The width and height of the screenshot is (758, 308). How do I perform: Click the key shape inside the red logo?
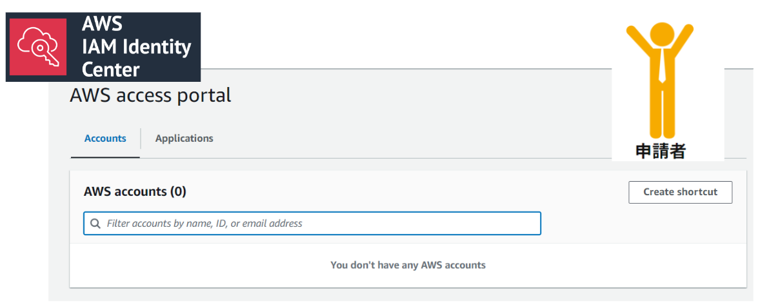(x=45, y=53)
